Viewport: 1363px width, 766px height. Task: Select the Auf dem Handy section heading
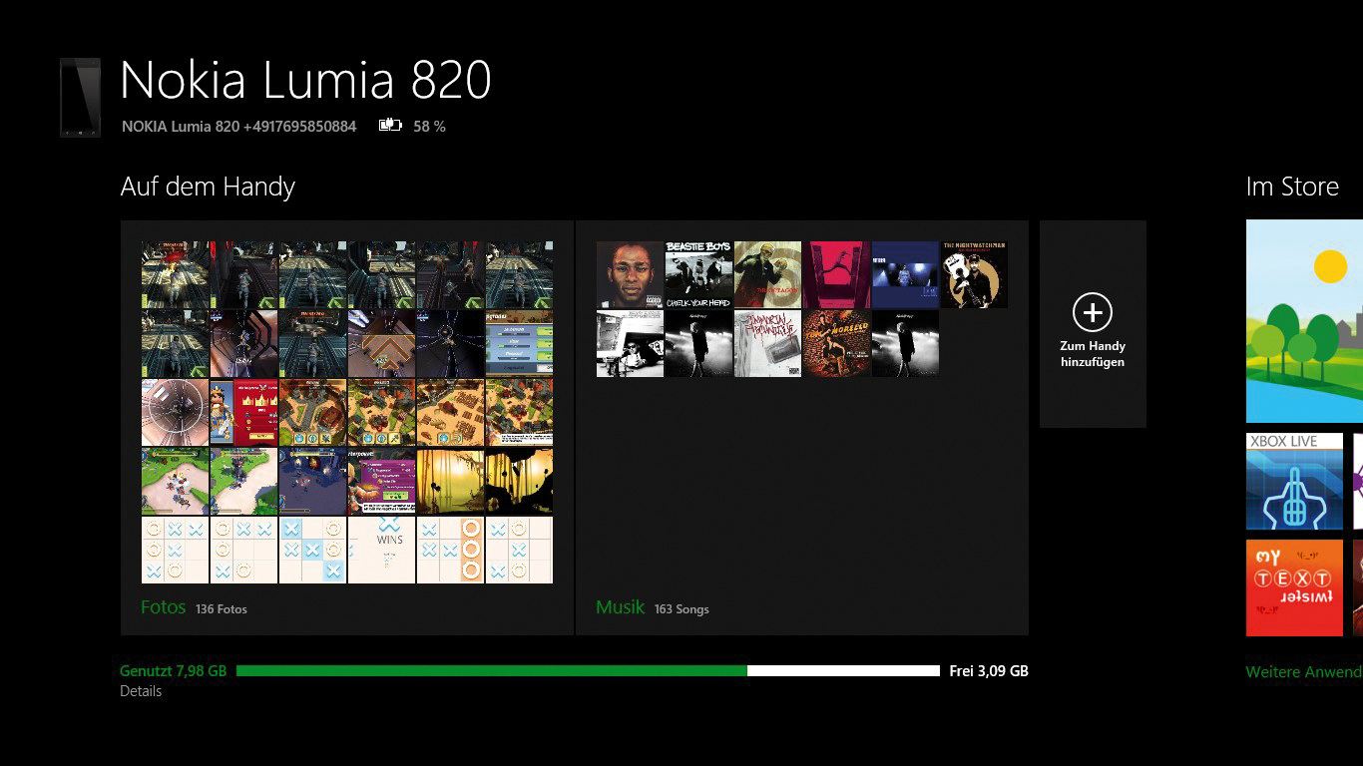pyautogui.click(x=208, y=187)
